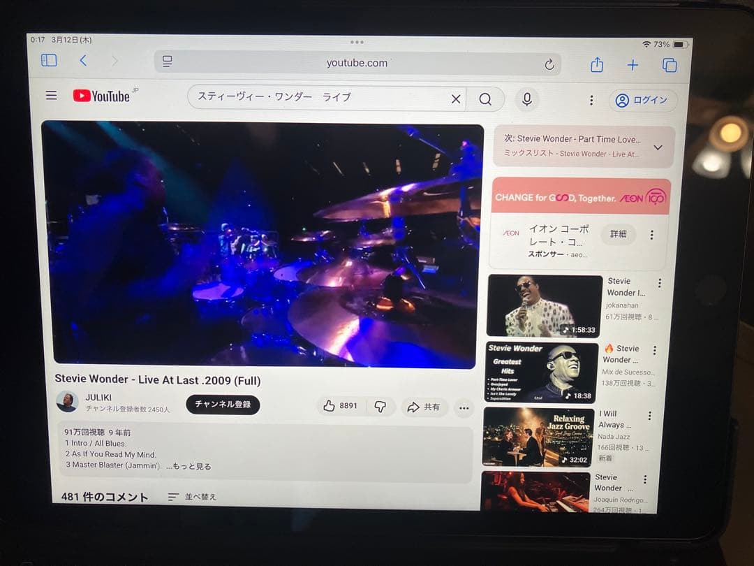Open YouTube settings three-dot menu
Image resolution: width=754 pixels, height=566 pixels.
tap(591, 100)
